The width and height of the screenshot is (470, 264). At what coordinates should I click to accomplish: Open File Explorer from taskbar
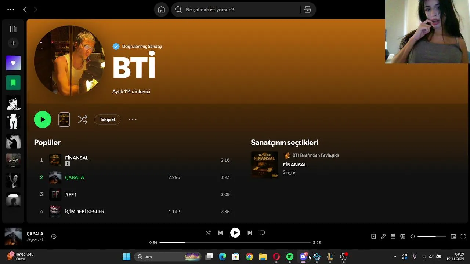[x=263, y=257]
